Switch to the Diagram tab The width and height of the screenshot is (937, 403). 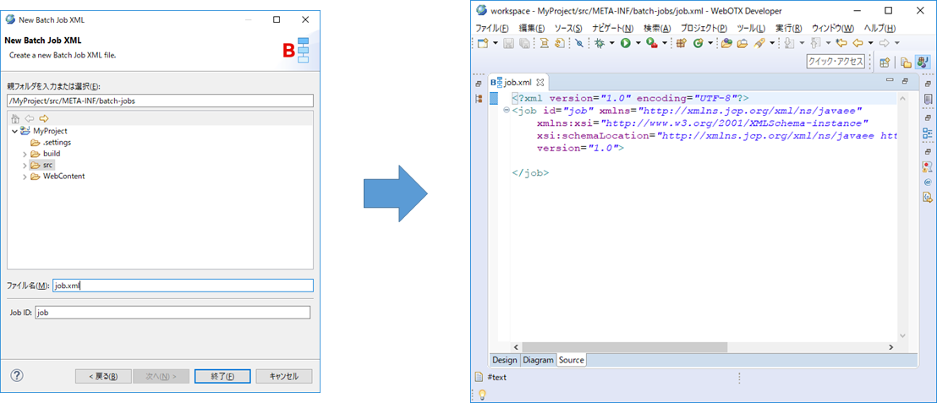(538, 360)
